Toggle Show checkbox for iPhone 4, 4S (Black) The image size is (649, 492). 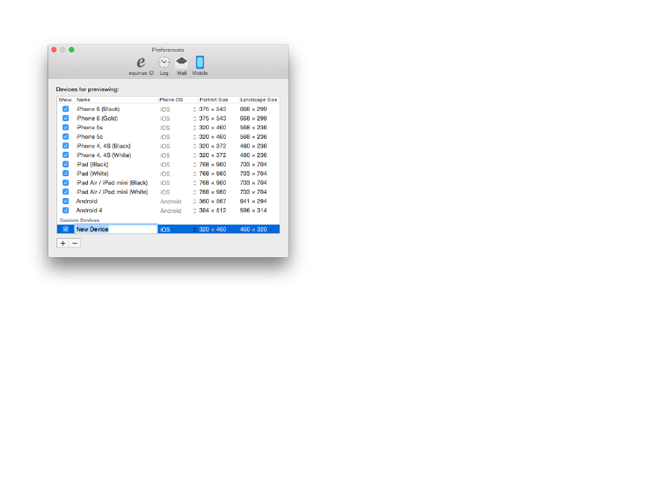pyautogui.click(x=65, y=146)
